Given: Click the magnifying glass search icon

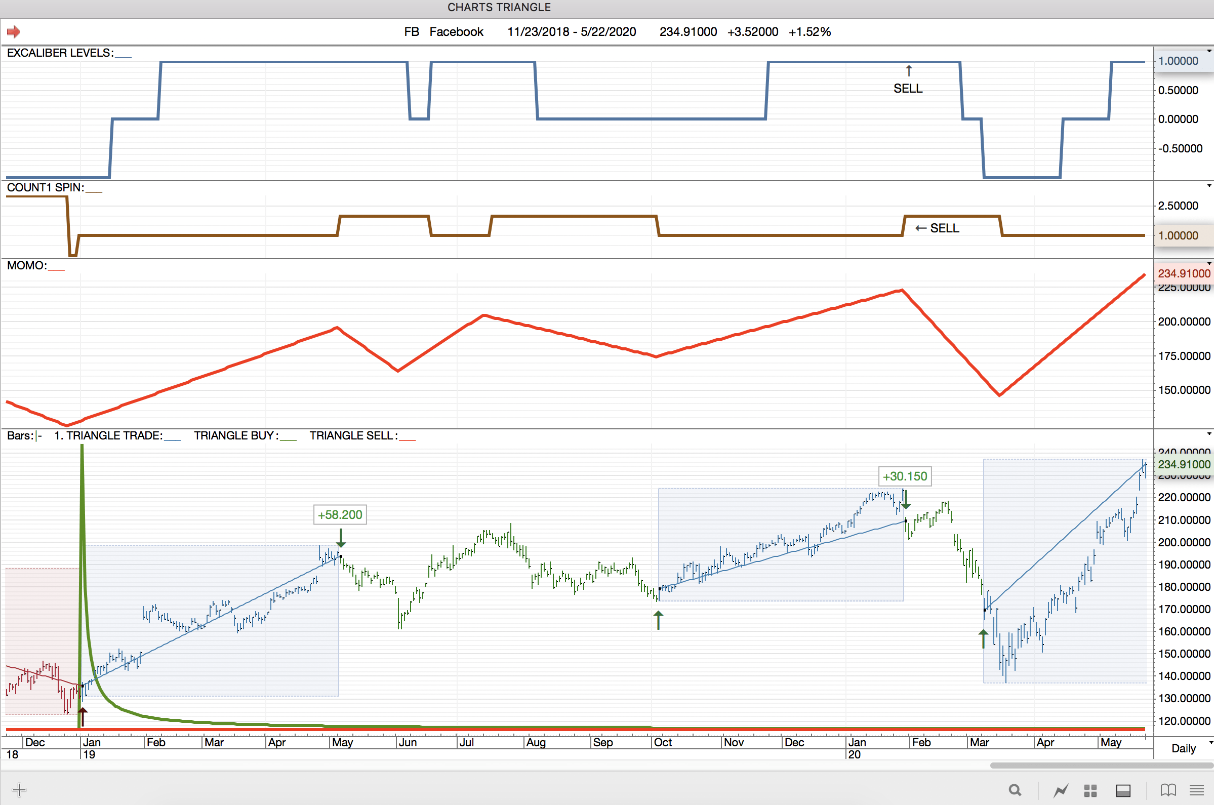Looking at the screenshot, I should (x=1015, y=790).
